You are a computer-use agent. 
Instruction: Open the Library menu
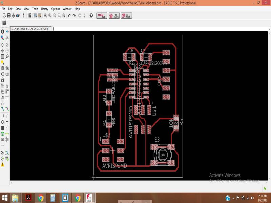pos(44,9)
